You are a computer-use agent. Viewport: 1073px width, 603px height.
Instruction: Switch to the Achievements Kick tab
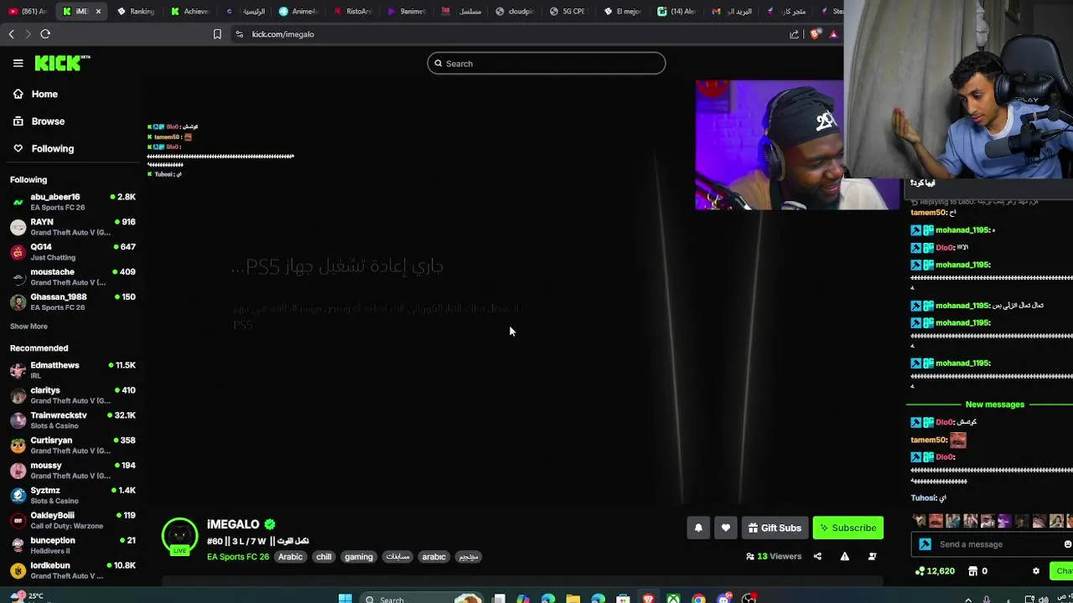(190, 11)
